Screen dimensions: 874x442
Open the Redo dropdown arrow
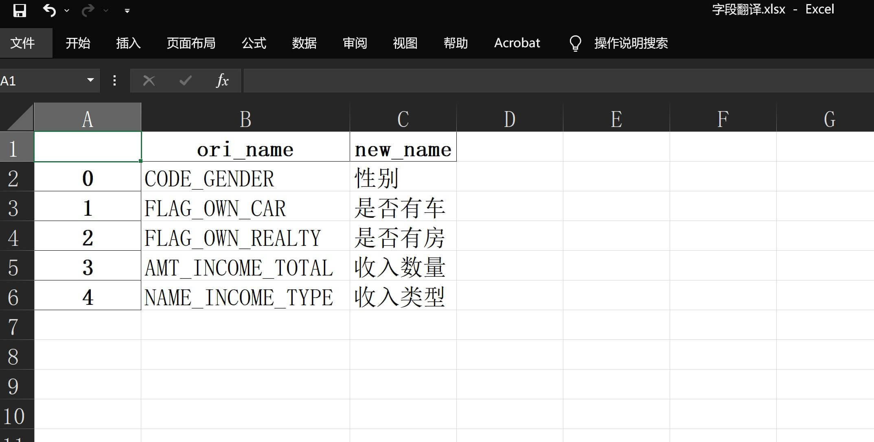coord(105,11)
